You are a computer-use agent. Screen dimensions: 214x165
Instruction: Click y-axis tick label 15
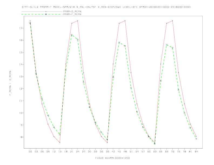tap(21, 52)
